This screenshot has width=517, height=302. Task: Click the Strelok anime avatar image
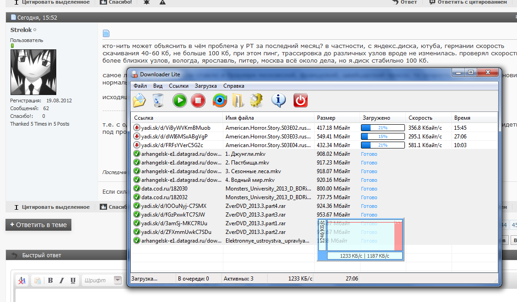coord(33,72)
